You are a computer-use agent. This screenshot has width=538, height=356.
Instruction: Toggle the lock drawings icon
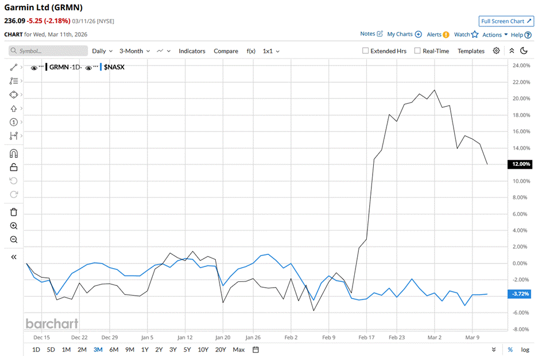point(13,167)
